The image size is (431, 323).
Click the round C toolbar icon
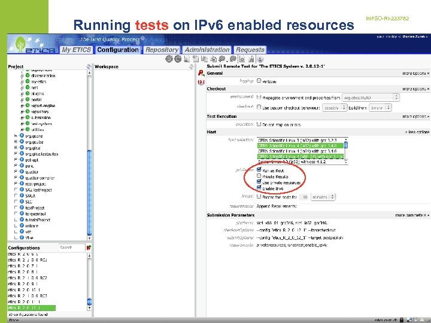tap(178, 59)
